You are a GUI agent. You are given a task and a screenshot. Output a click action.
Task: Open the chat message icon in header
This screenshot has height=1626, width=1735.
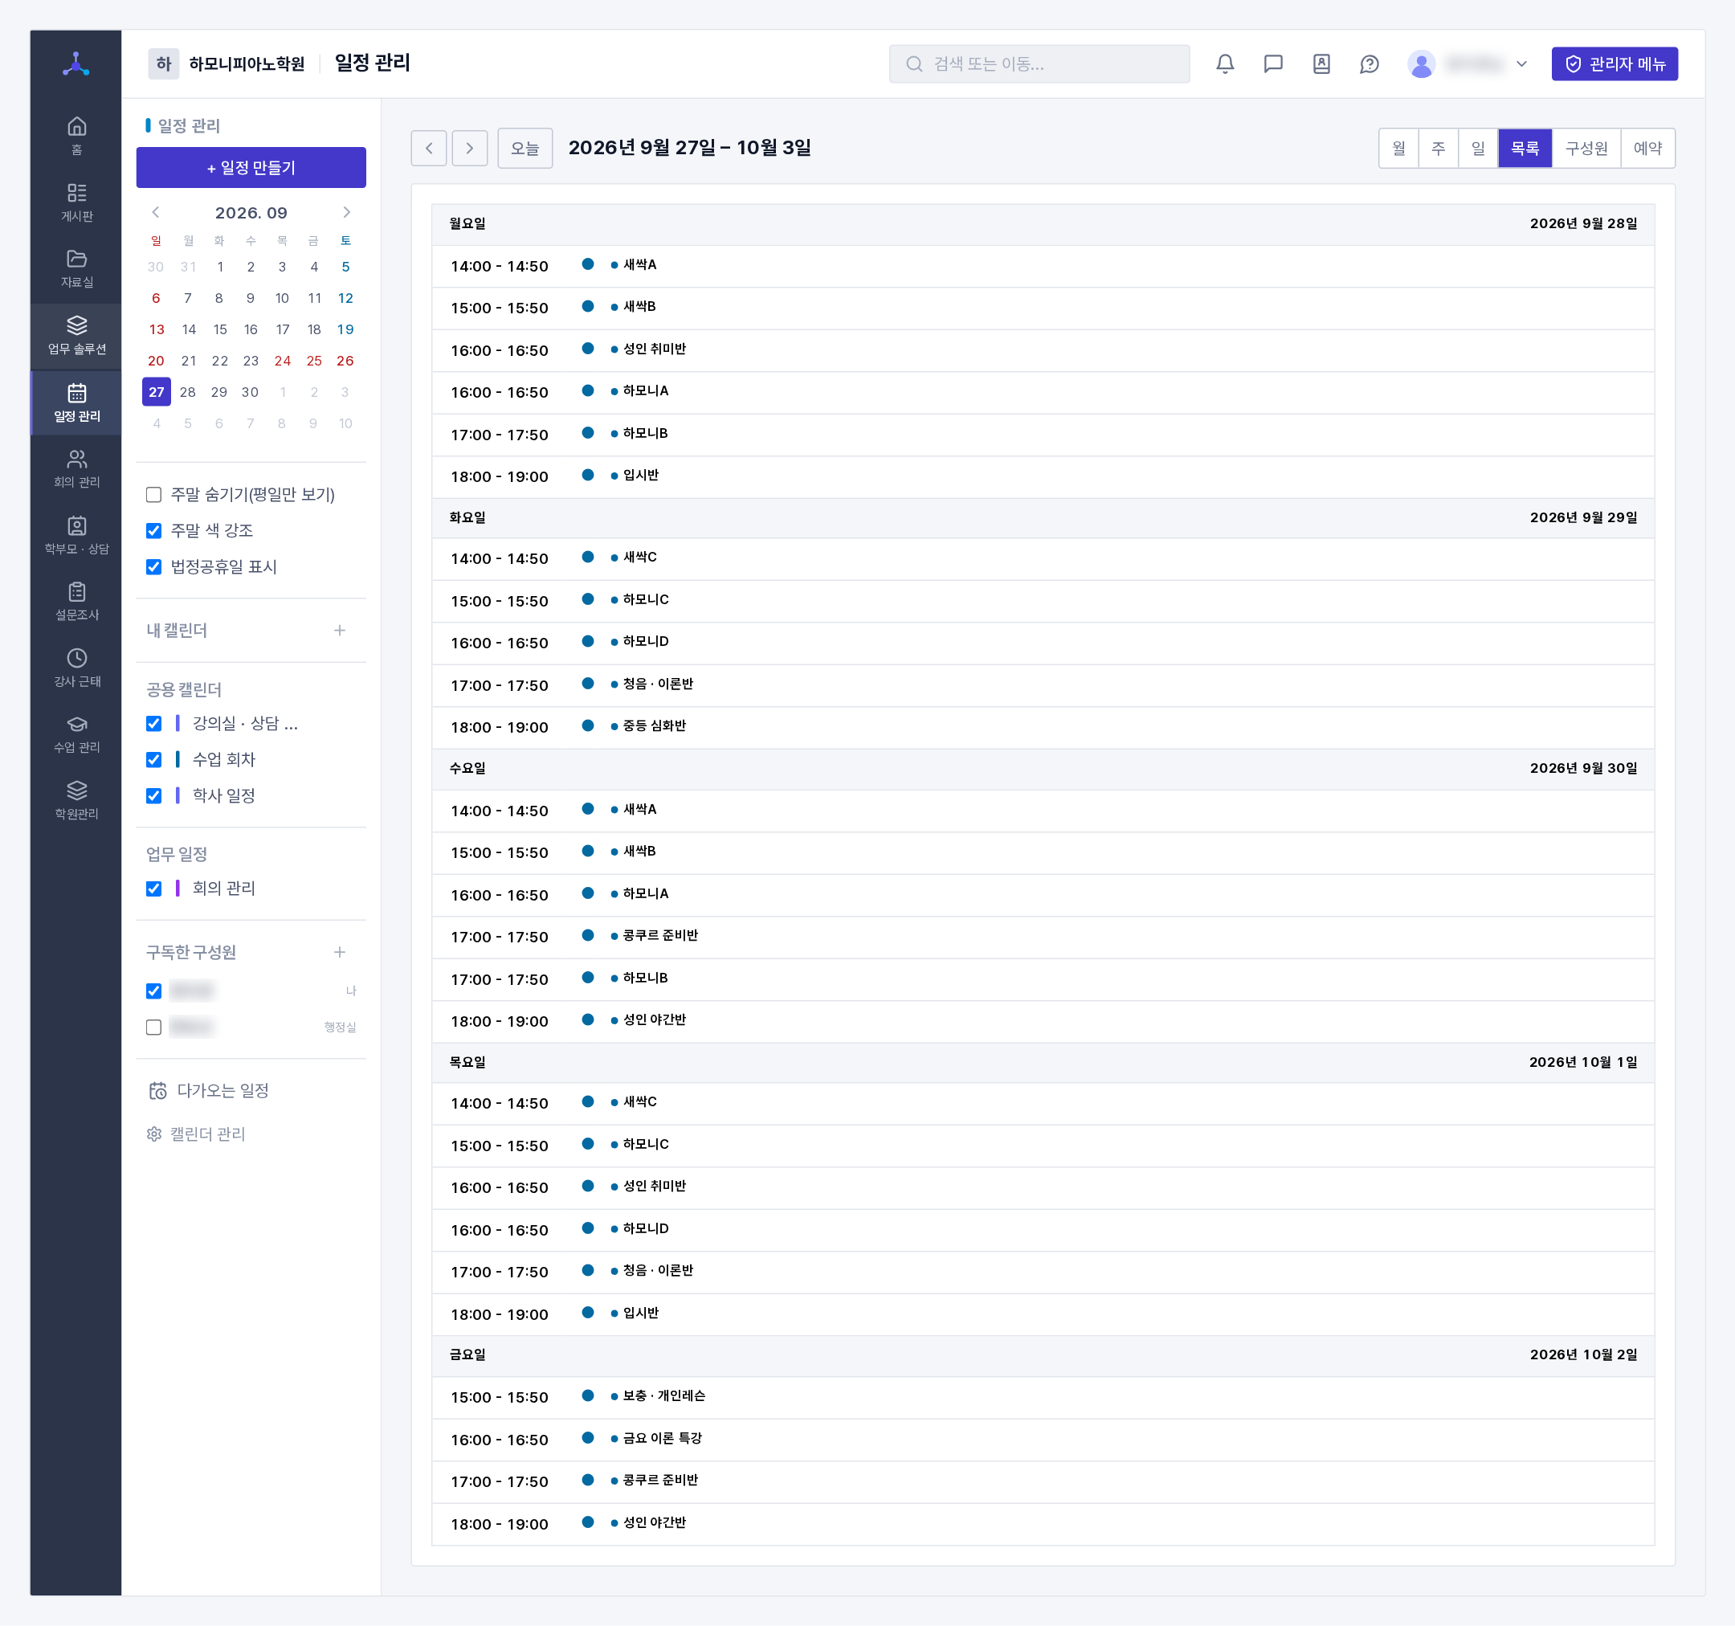click(x=1273, y=63)
